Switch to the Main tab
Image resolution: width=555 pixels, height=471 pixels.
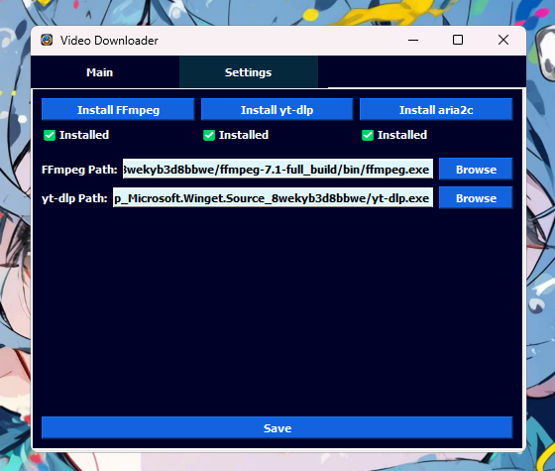pos(100,72)
